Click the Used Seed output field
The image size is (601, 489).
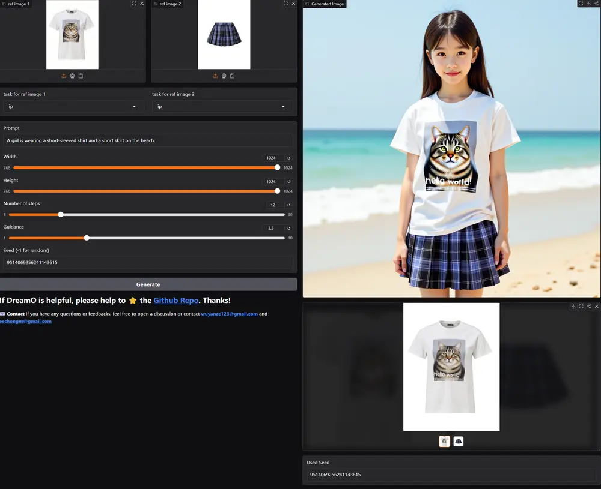[x=451, y=475]
